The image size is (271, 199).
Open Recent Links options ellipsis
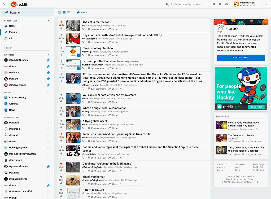point(264,116)
